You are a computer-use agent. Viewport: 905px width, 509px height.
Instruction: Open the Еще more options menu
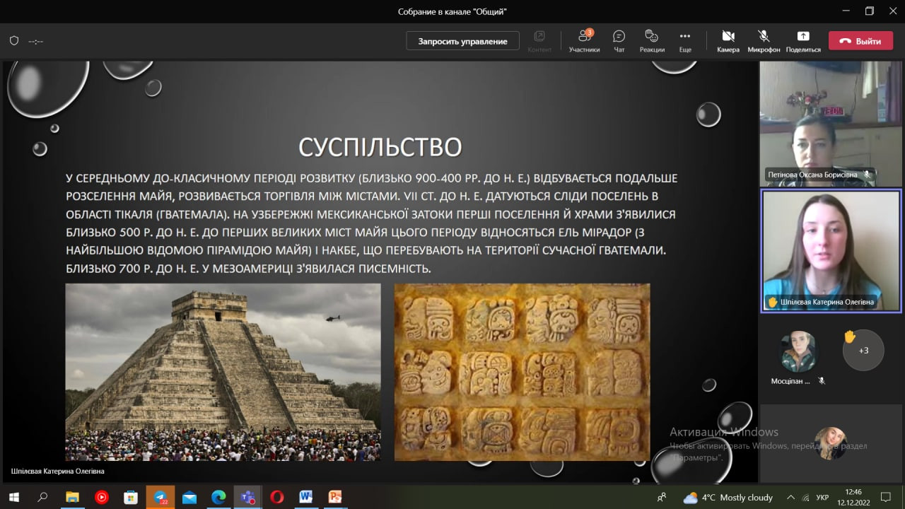pos(684,40)
